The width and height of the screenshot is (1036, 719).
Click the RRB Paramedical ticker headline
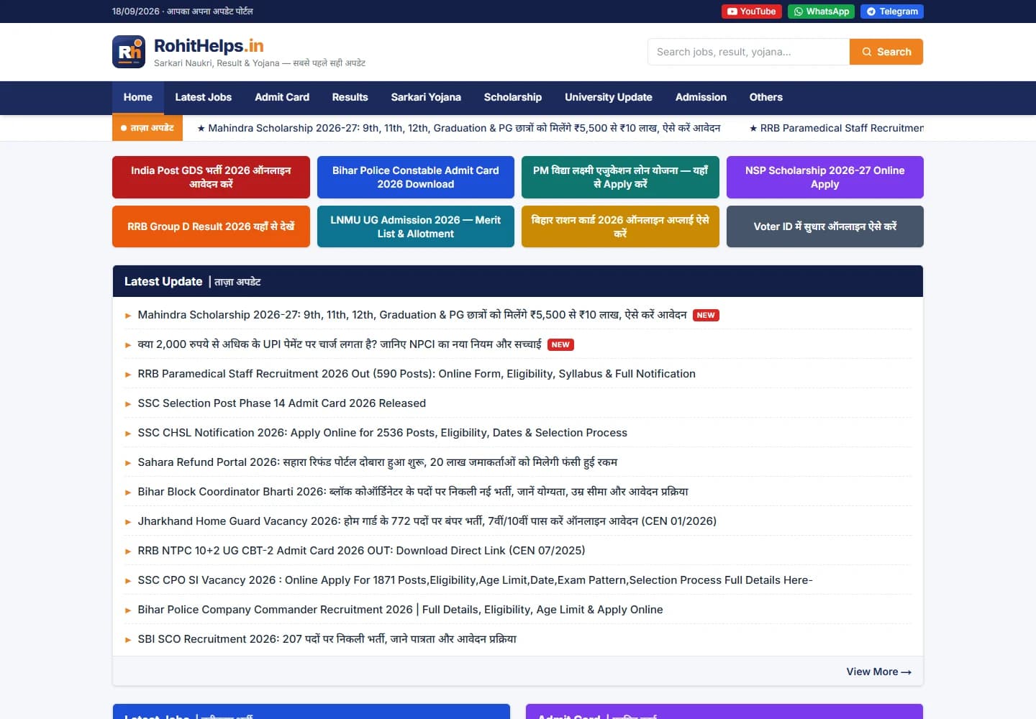tap(837, 128)
